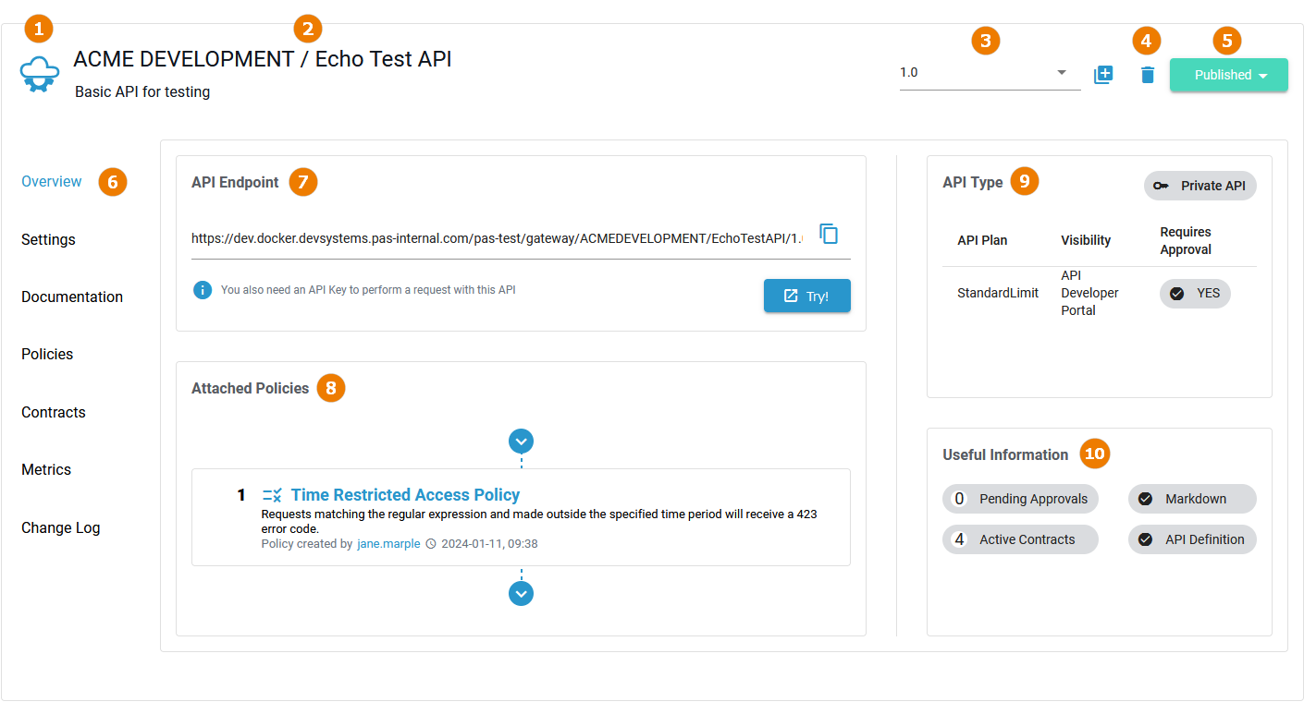
Task: Click the info icon about API Key
Action: click(x=203, y=290)
